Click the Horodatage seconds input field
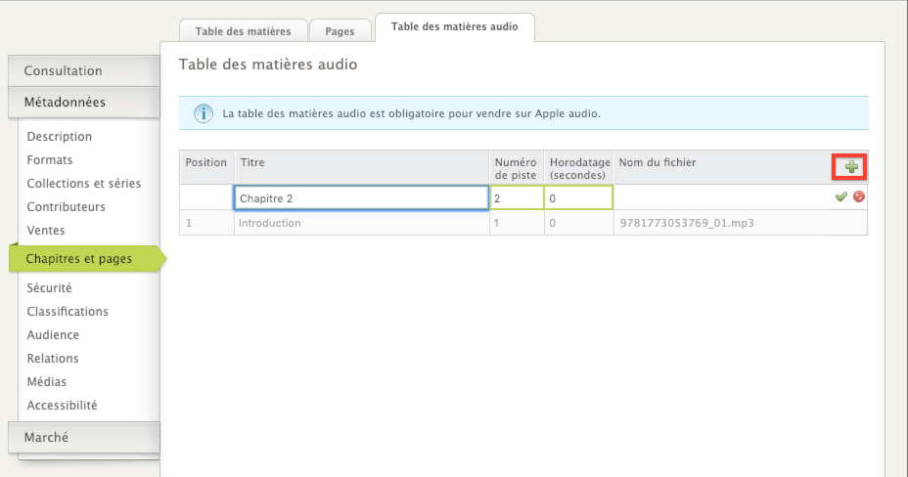 click(x=578, y=197)
